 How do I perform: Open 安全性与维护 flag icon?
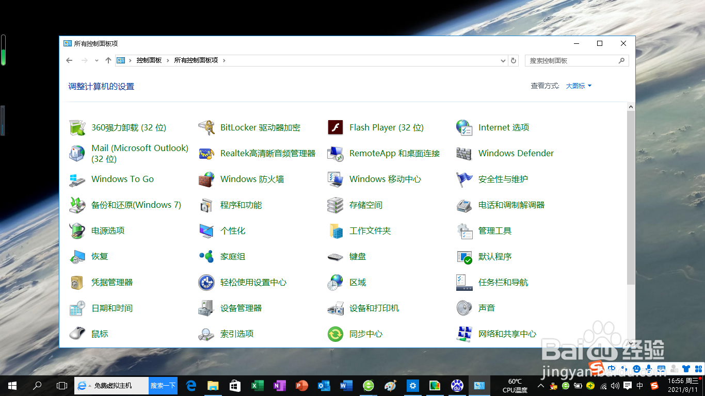pyautogui.click(x=464, y=179)
